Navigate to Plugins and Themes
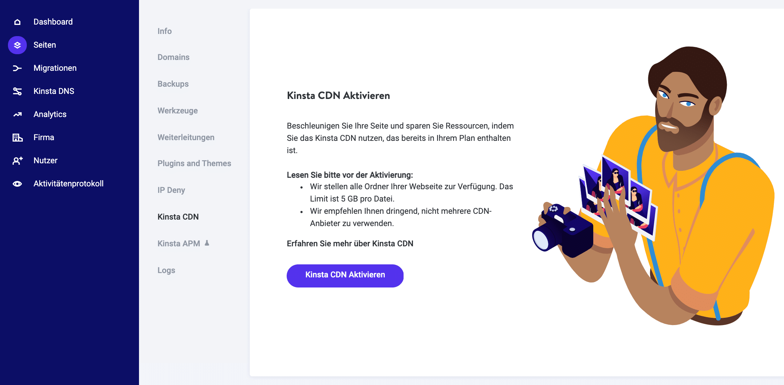 pyautogui.click(x=194, y=163)
